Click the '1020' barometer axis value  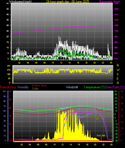click(x=116, y=9)
